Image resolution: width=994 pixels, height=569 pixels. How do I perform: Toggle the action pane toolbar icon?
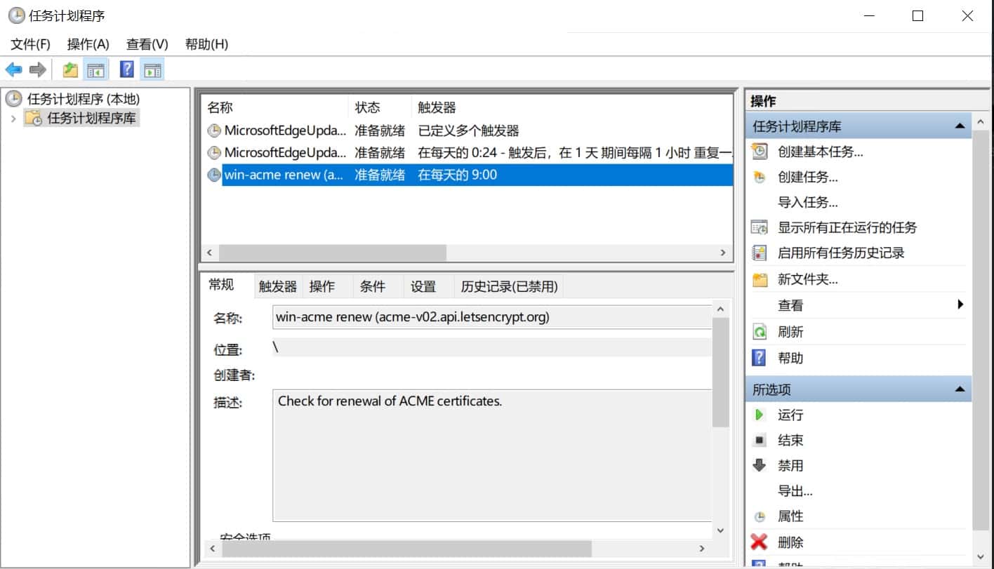(152, 69)
